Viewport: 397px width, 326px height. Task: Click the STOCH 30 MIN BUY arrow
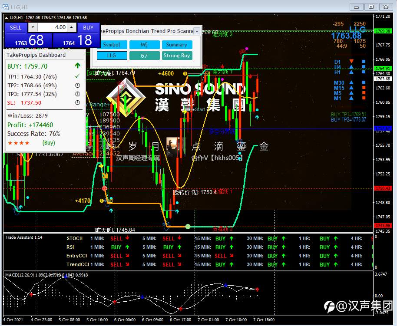click(x=284, y=238)
